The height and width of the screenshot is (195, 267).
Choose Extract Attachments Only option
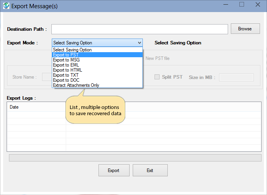pyautogui.click(x=76, y=85)
